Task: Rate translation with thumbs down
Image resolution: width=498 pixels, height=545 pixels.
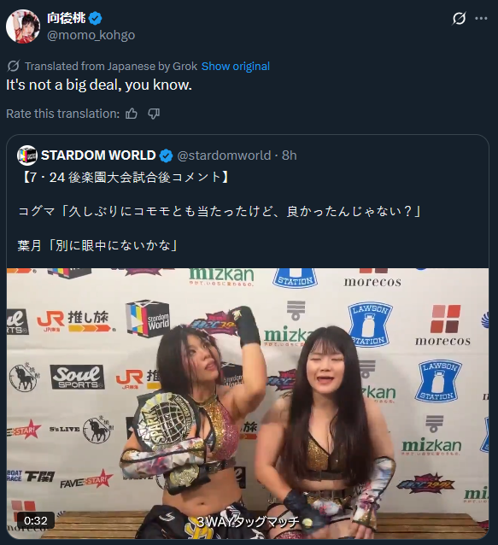Action: point(154,114)
